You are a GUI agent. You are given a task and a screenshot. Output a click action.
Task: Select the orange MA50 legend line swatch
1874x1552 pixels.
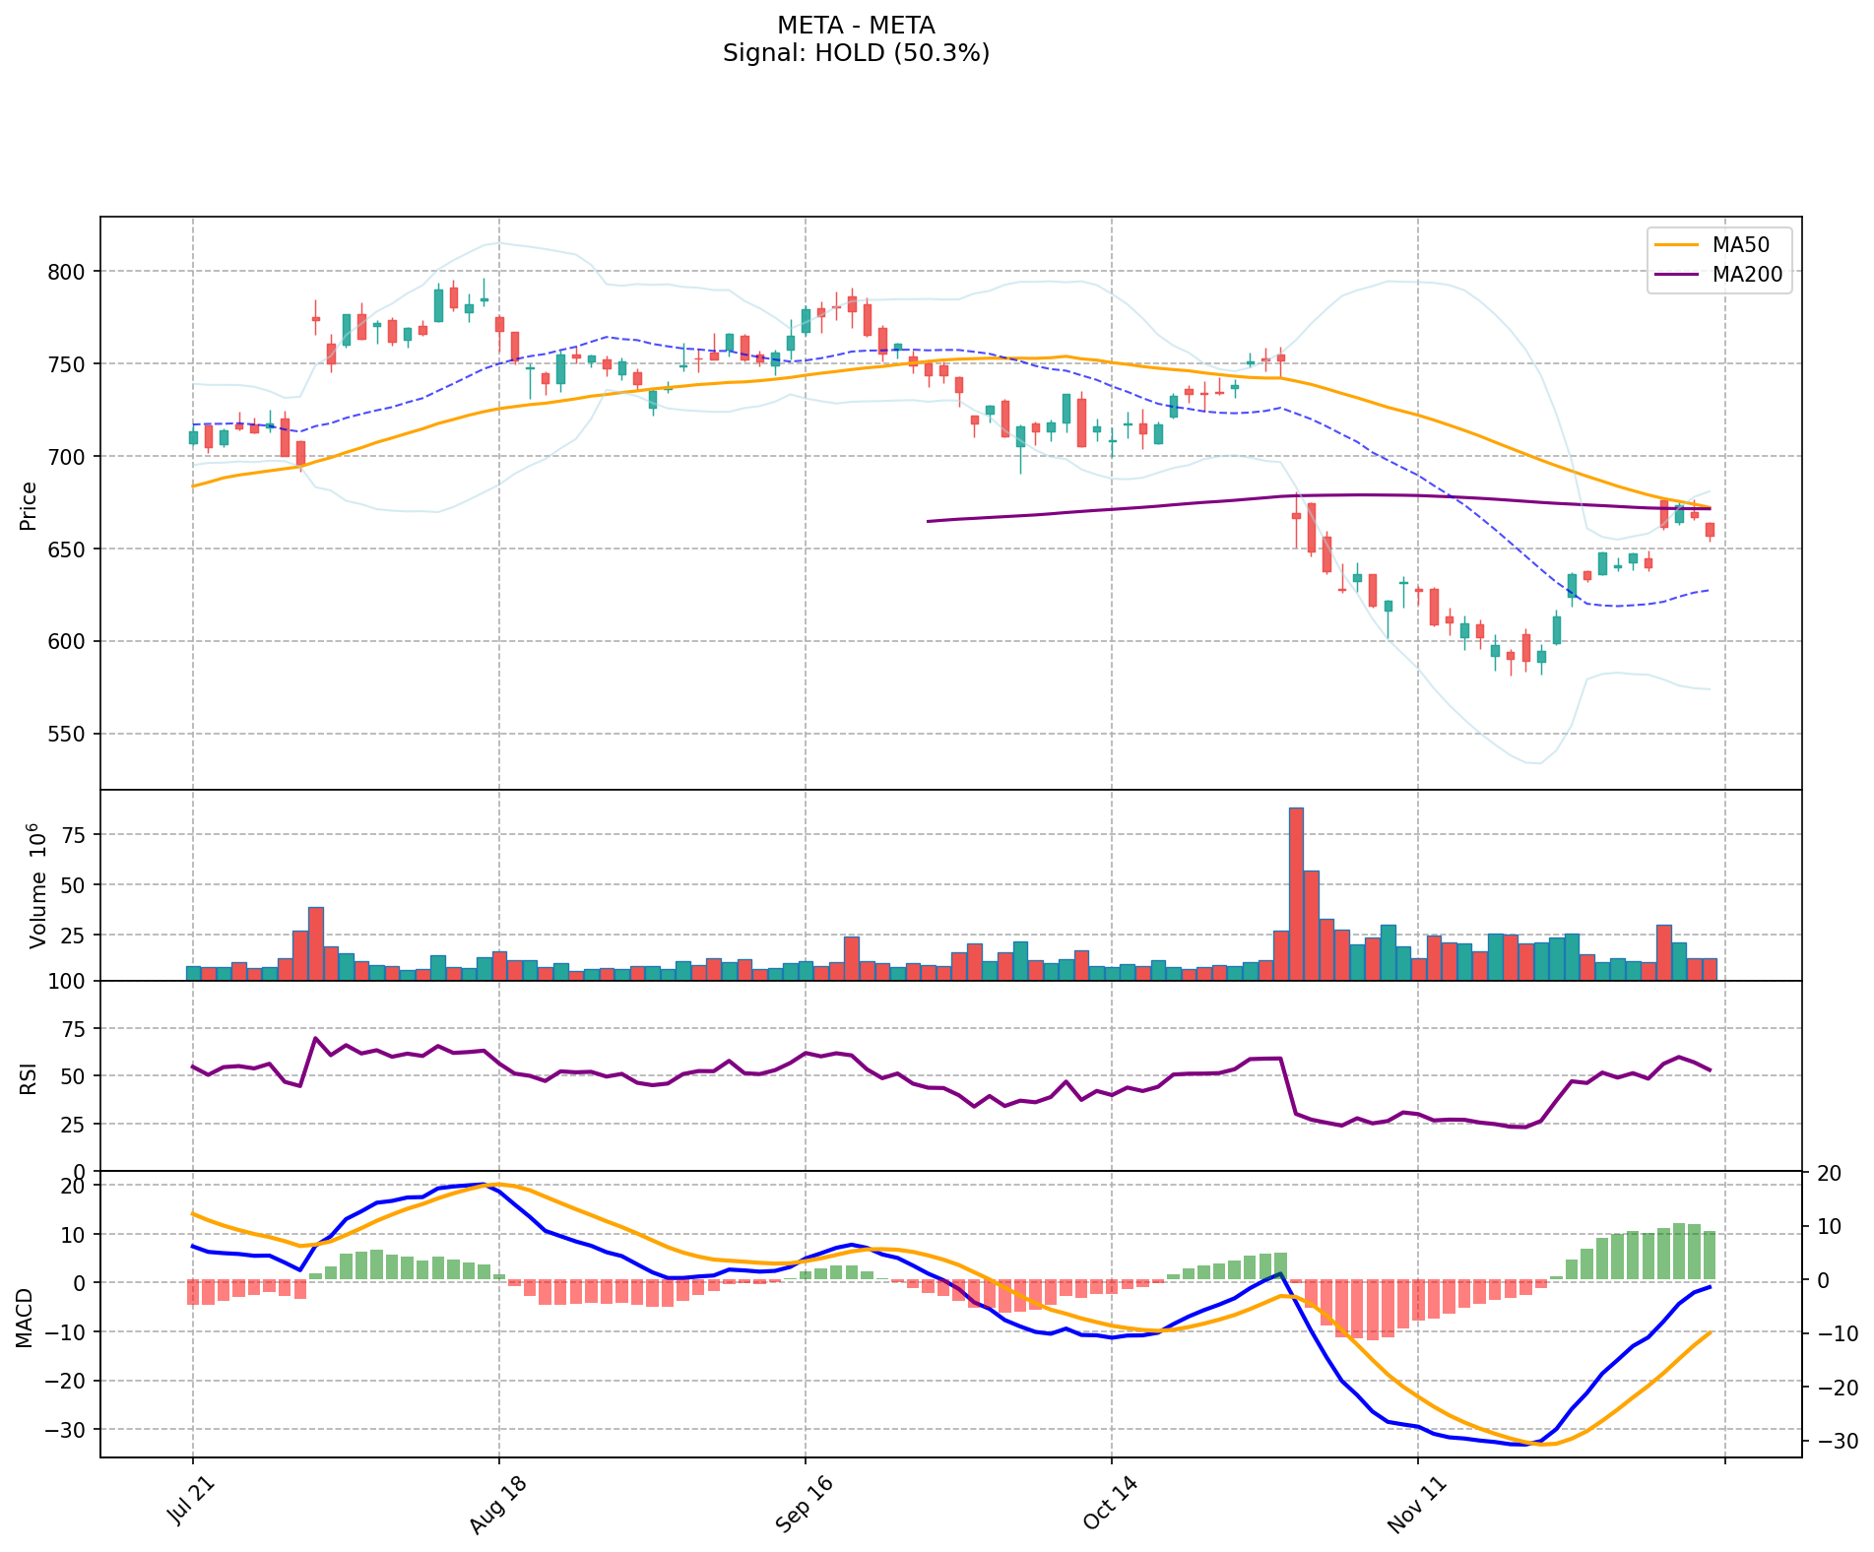coord(1676,245)
